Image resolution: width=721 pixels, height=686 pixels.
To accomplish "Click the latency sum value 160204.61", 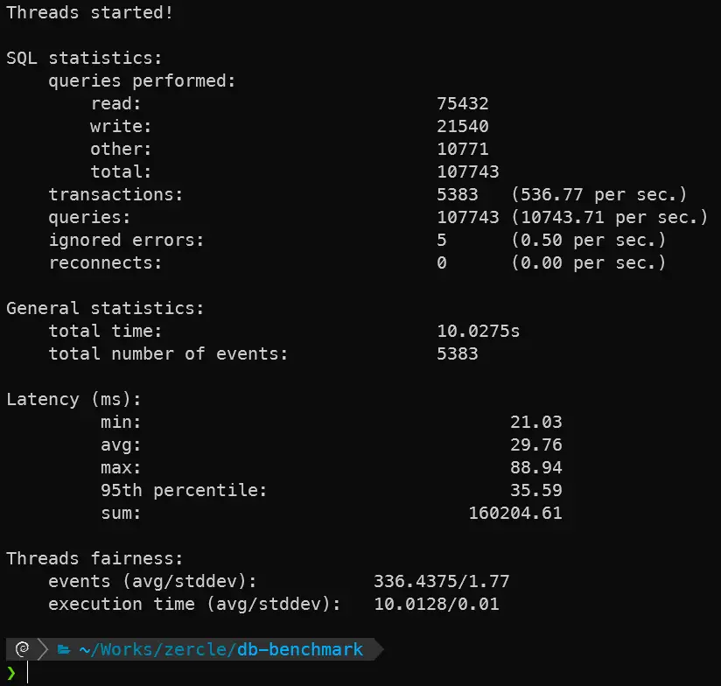I will click(515, 514).
